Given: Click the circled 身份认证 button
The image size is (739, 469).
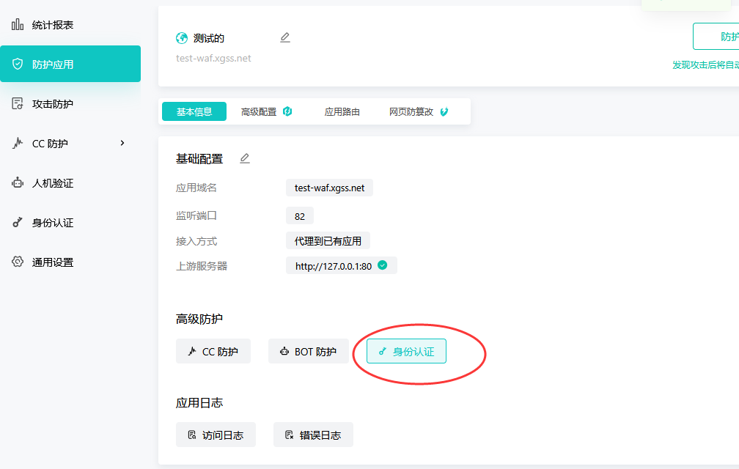Looking at the screenshot, I should pyautogui.click(x=406, y=352).
